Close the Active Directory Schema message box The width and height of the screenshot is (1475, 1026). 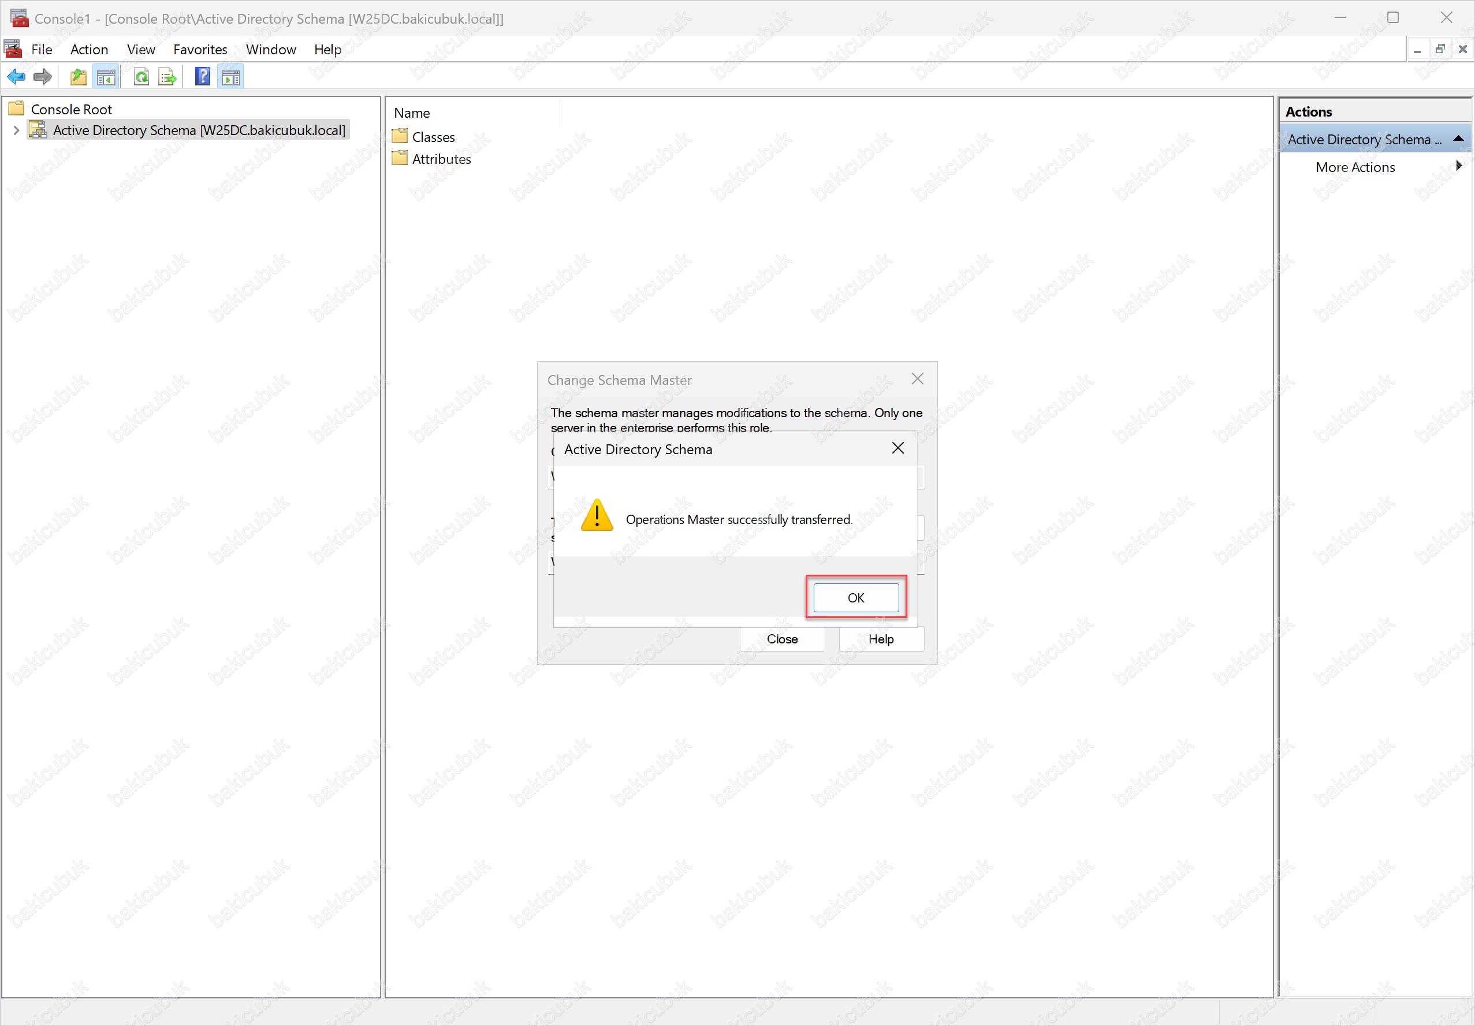(898, 448)
